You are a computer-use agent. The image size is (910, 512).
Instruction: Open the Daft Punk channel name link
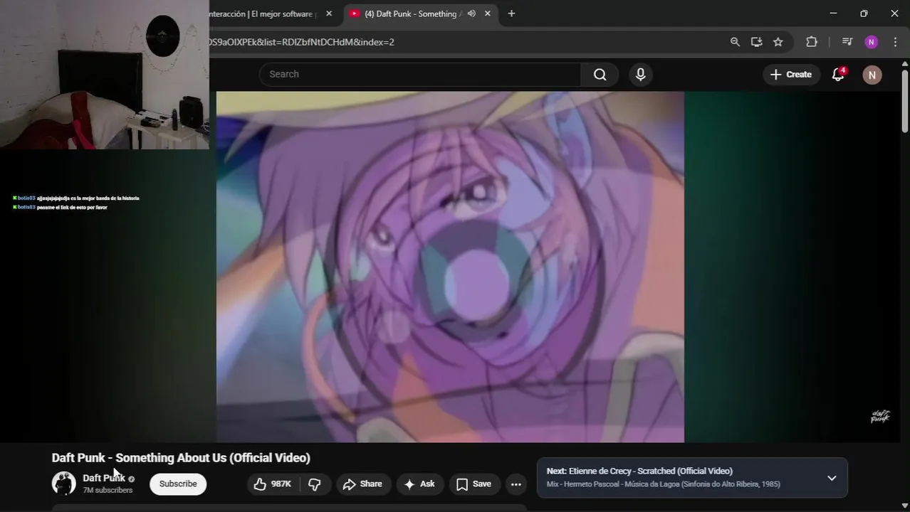tap(104, 478)
